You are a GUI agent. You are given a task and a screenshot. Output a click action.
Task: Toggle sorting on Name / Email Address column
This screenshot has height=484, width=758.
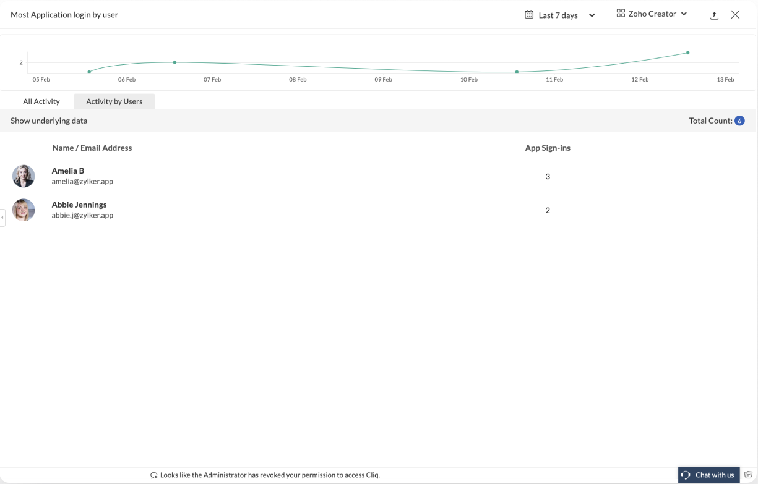92,148
